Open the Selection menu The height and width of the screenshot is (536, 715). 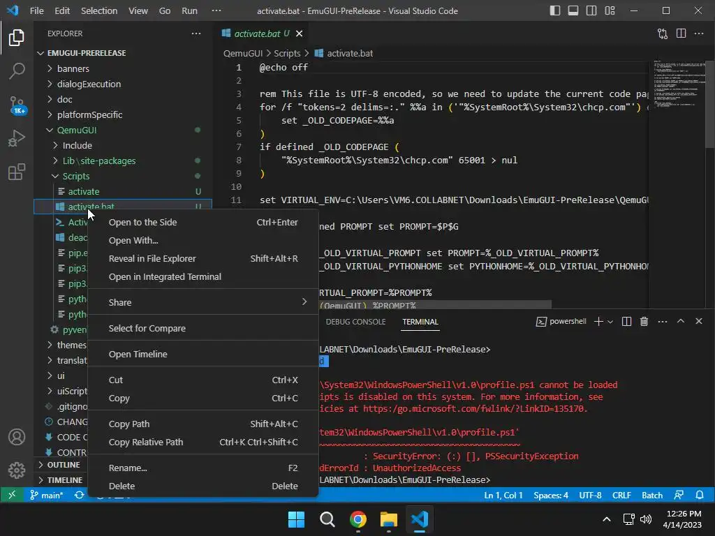tap(99, 10)
